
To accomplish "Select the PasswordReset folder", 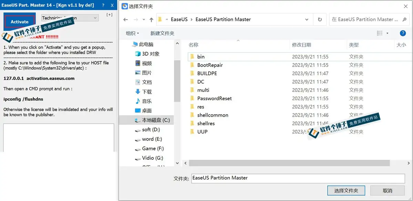I will coord(214,98).
